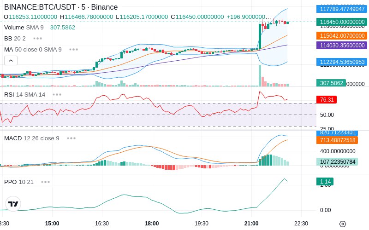
Task: Click the orange 115042.00700000 price label
Action: (x=342, y=36)
